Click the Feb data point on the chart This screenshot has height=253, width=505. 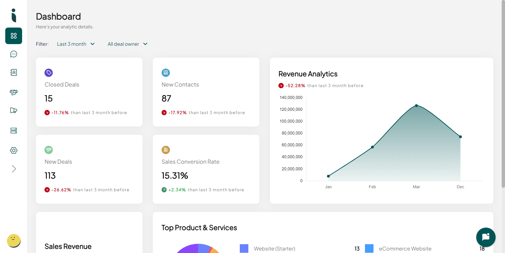pyautogui.click(x=372, y=147)
